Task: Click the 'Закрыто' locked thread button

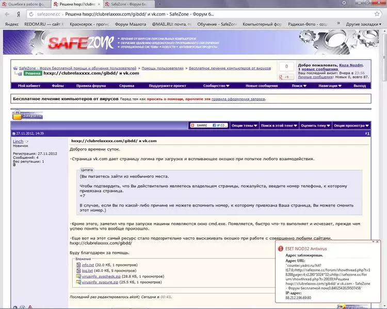Action: (28, 115)
